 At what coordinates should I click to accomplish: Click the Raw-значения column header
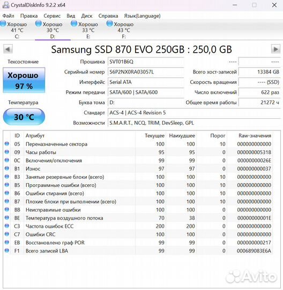255,136
